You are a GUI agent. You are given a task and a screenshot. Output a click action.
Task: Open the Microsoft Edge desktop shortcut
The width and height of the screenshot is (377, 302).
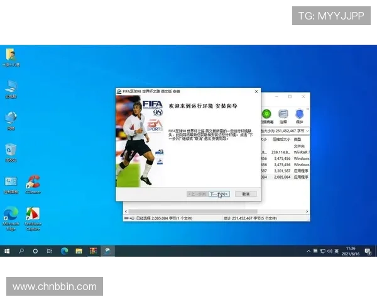(11, 215)
